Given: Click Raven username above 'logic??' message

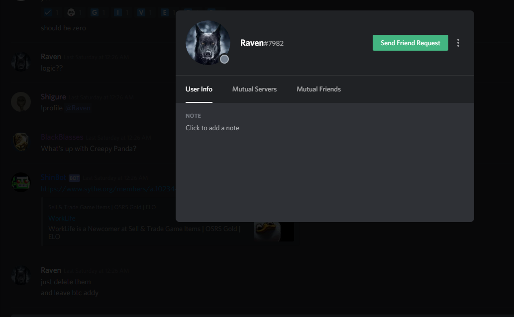Looking at the screenshot, I should [x=51, y=57].
